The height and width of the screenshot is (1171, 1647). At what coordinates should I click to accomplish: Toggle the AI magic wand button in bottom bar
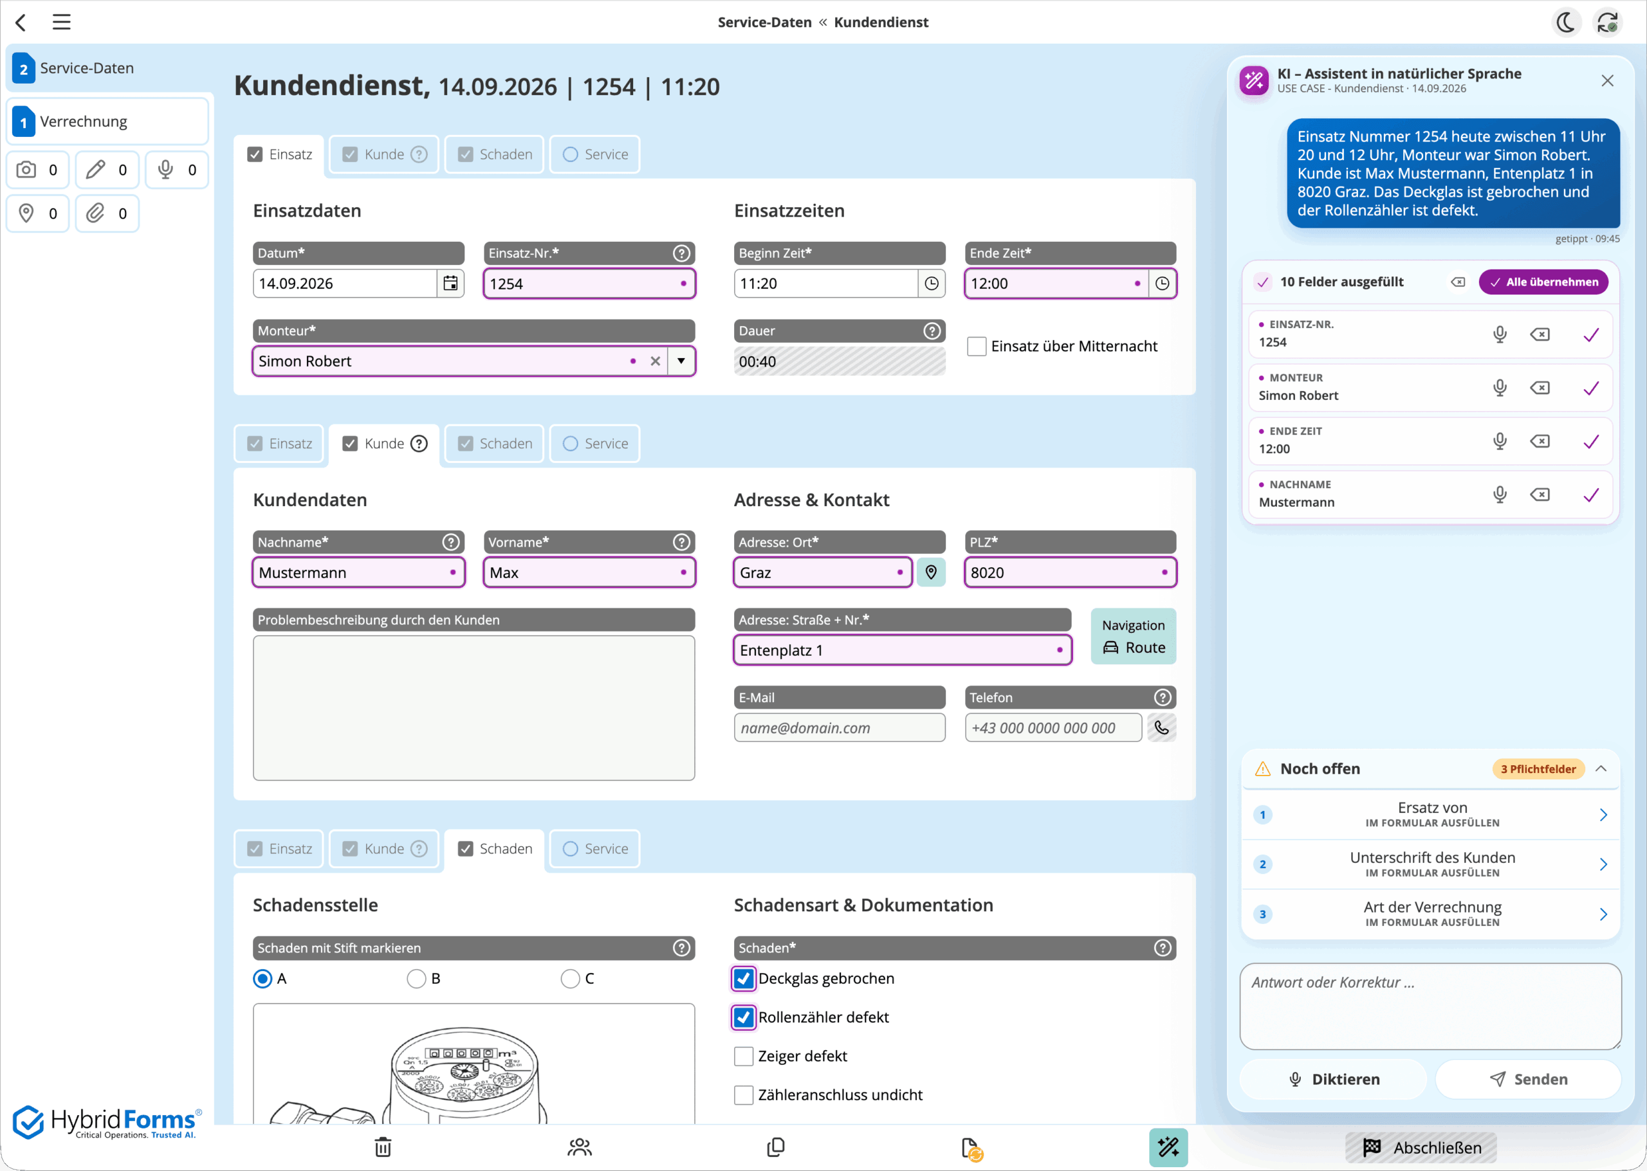pos(1168,1147)
